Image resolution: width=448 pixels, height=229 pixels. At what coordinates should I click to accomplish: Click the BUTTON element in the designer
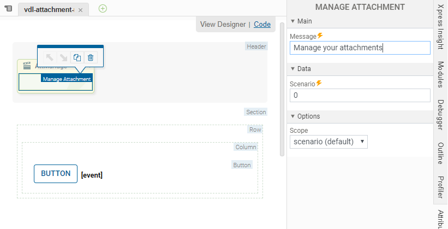point(56,173)
